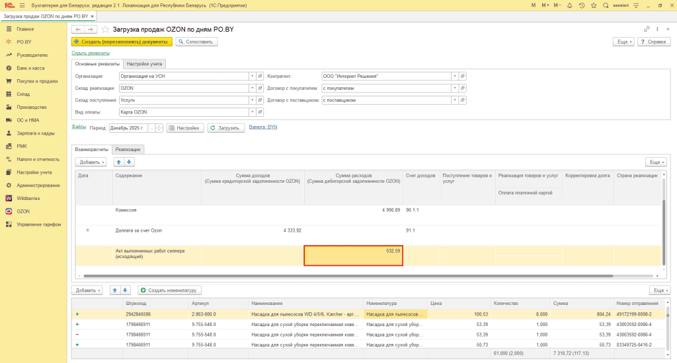Click Создать номенклатуру button
677x363 pixels.
click(170, 290)
